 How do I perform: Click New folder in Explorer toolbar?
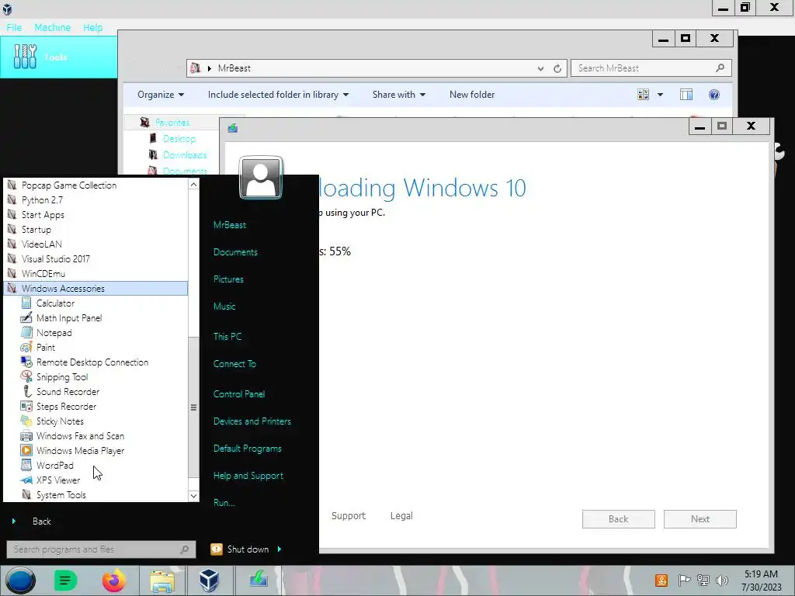(472, 94)
